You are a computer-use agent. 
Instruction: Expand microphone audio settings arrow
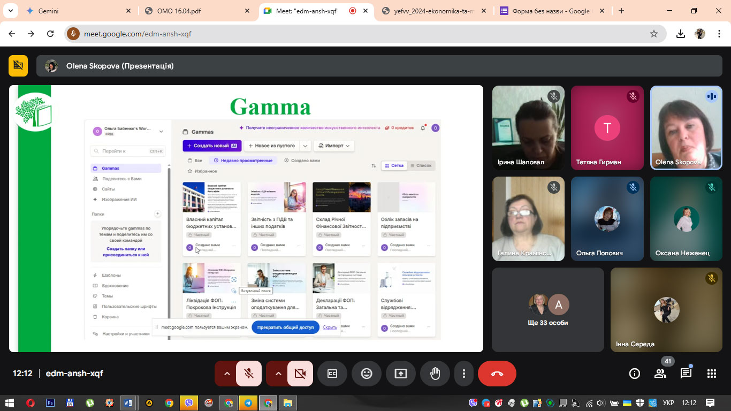[227, 374]
